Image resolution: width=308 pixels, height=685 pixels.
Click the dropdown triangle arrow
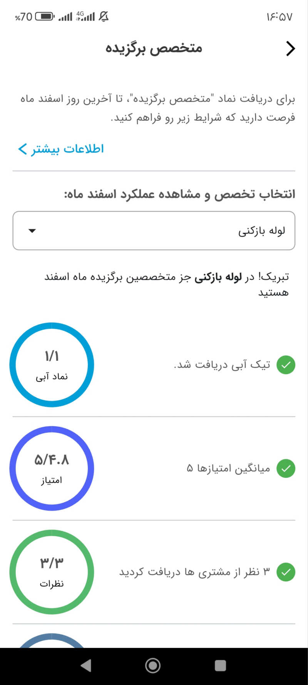tap(32, 231)
